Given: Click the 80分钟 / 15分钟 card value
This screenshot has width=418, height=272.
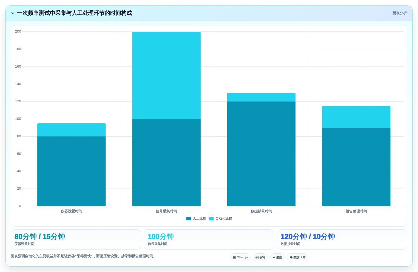Looking at the screenshot, I should click(39, 237).
